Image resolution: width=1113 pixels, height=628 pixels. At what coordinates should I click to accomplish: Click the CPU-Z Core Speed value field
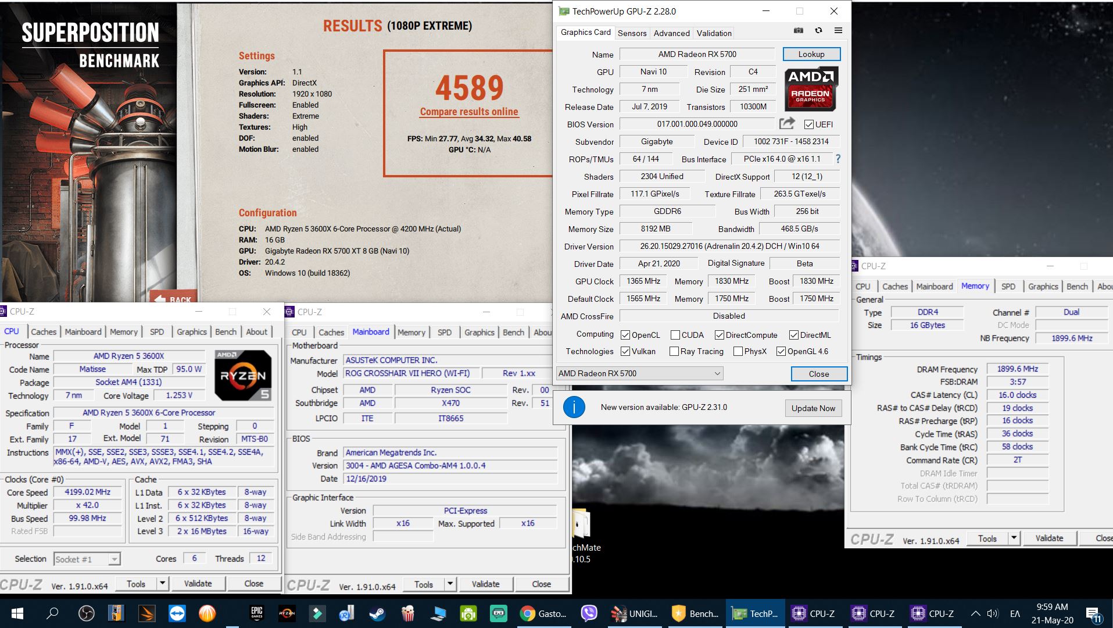[87, 491]
